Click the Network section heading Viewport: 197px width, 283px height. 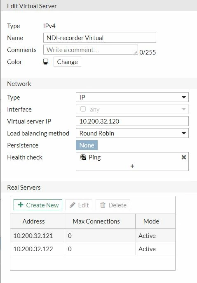[19, 83]
